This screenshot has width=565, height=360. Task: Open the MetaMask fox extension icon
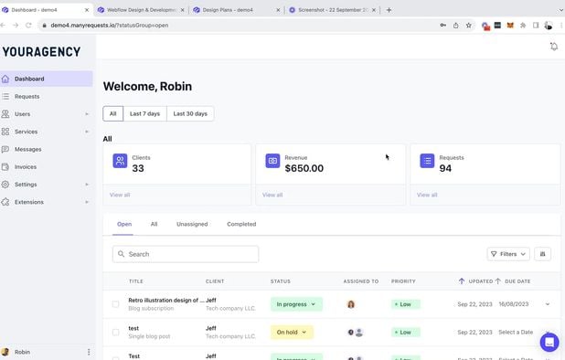(510, 26)
